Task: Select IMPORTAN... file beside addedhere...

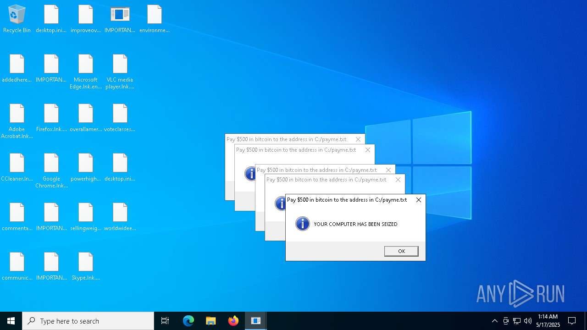Action: (51, 68)
